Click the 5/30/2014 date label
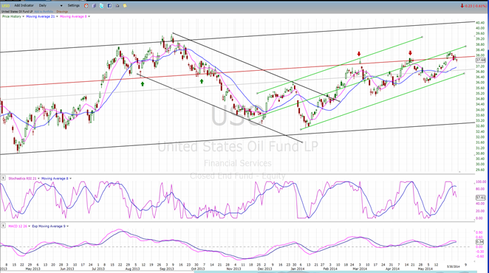Viewport: 489px width, 273px height. pyautogui.click(x=454, y=266)
